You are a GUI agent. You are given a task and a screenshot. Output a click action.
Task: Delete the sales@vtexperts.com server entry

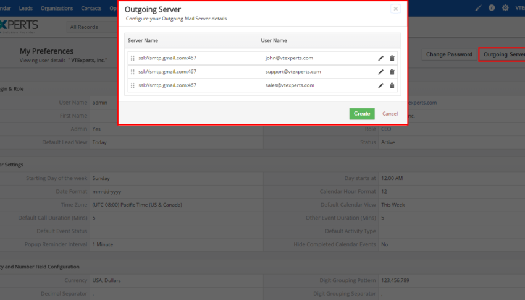pos(392,85)
